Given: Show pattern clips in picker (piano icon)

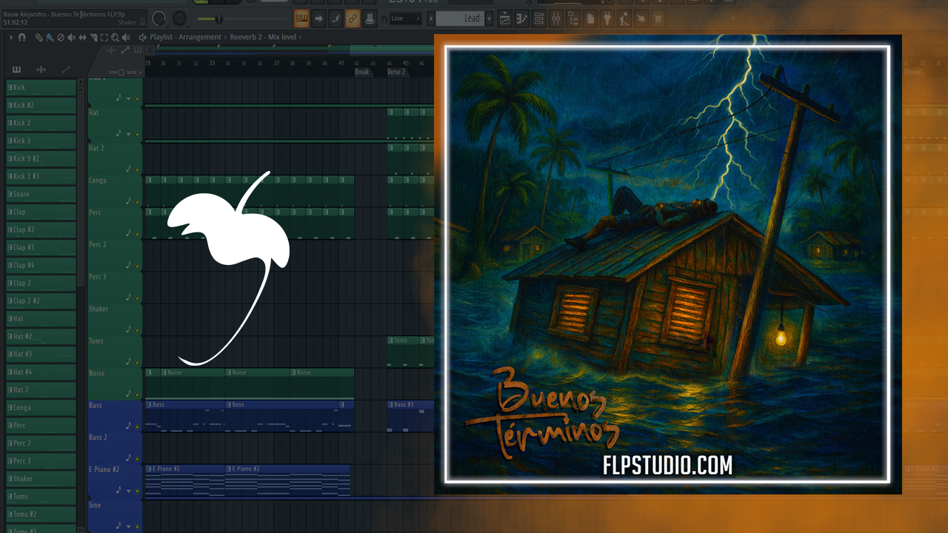Looking at the screenshot, I should tap(16, 70).
